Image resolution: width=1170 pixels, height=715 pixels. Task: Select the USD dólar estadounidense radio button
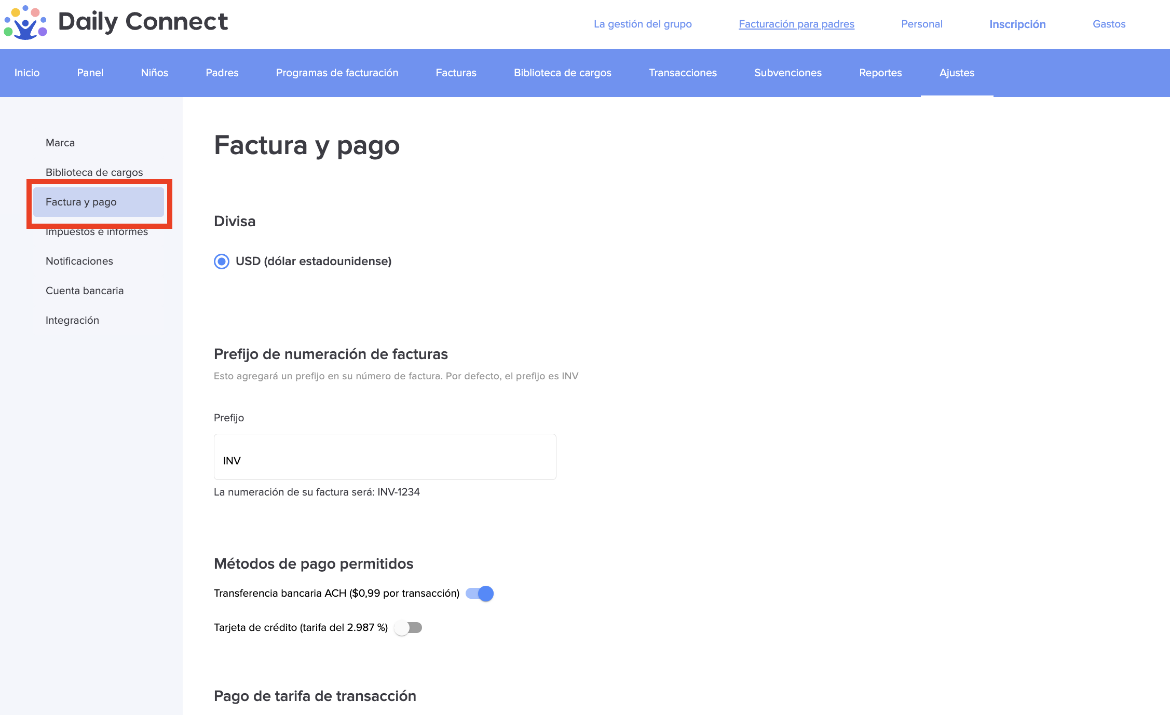pyautogui.click(x=222, y=262)
